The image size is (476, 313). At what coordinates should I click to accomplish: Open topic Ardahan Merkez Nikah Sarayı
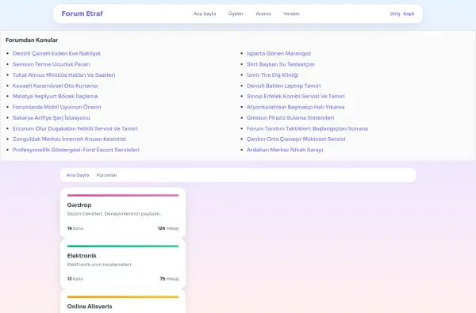click(285, 150)
